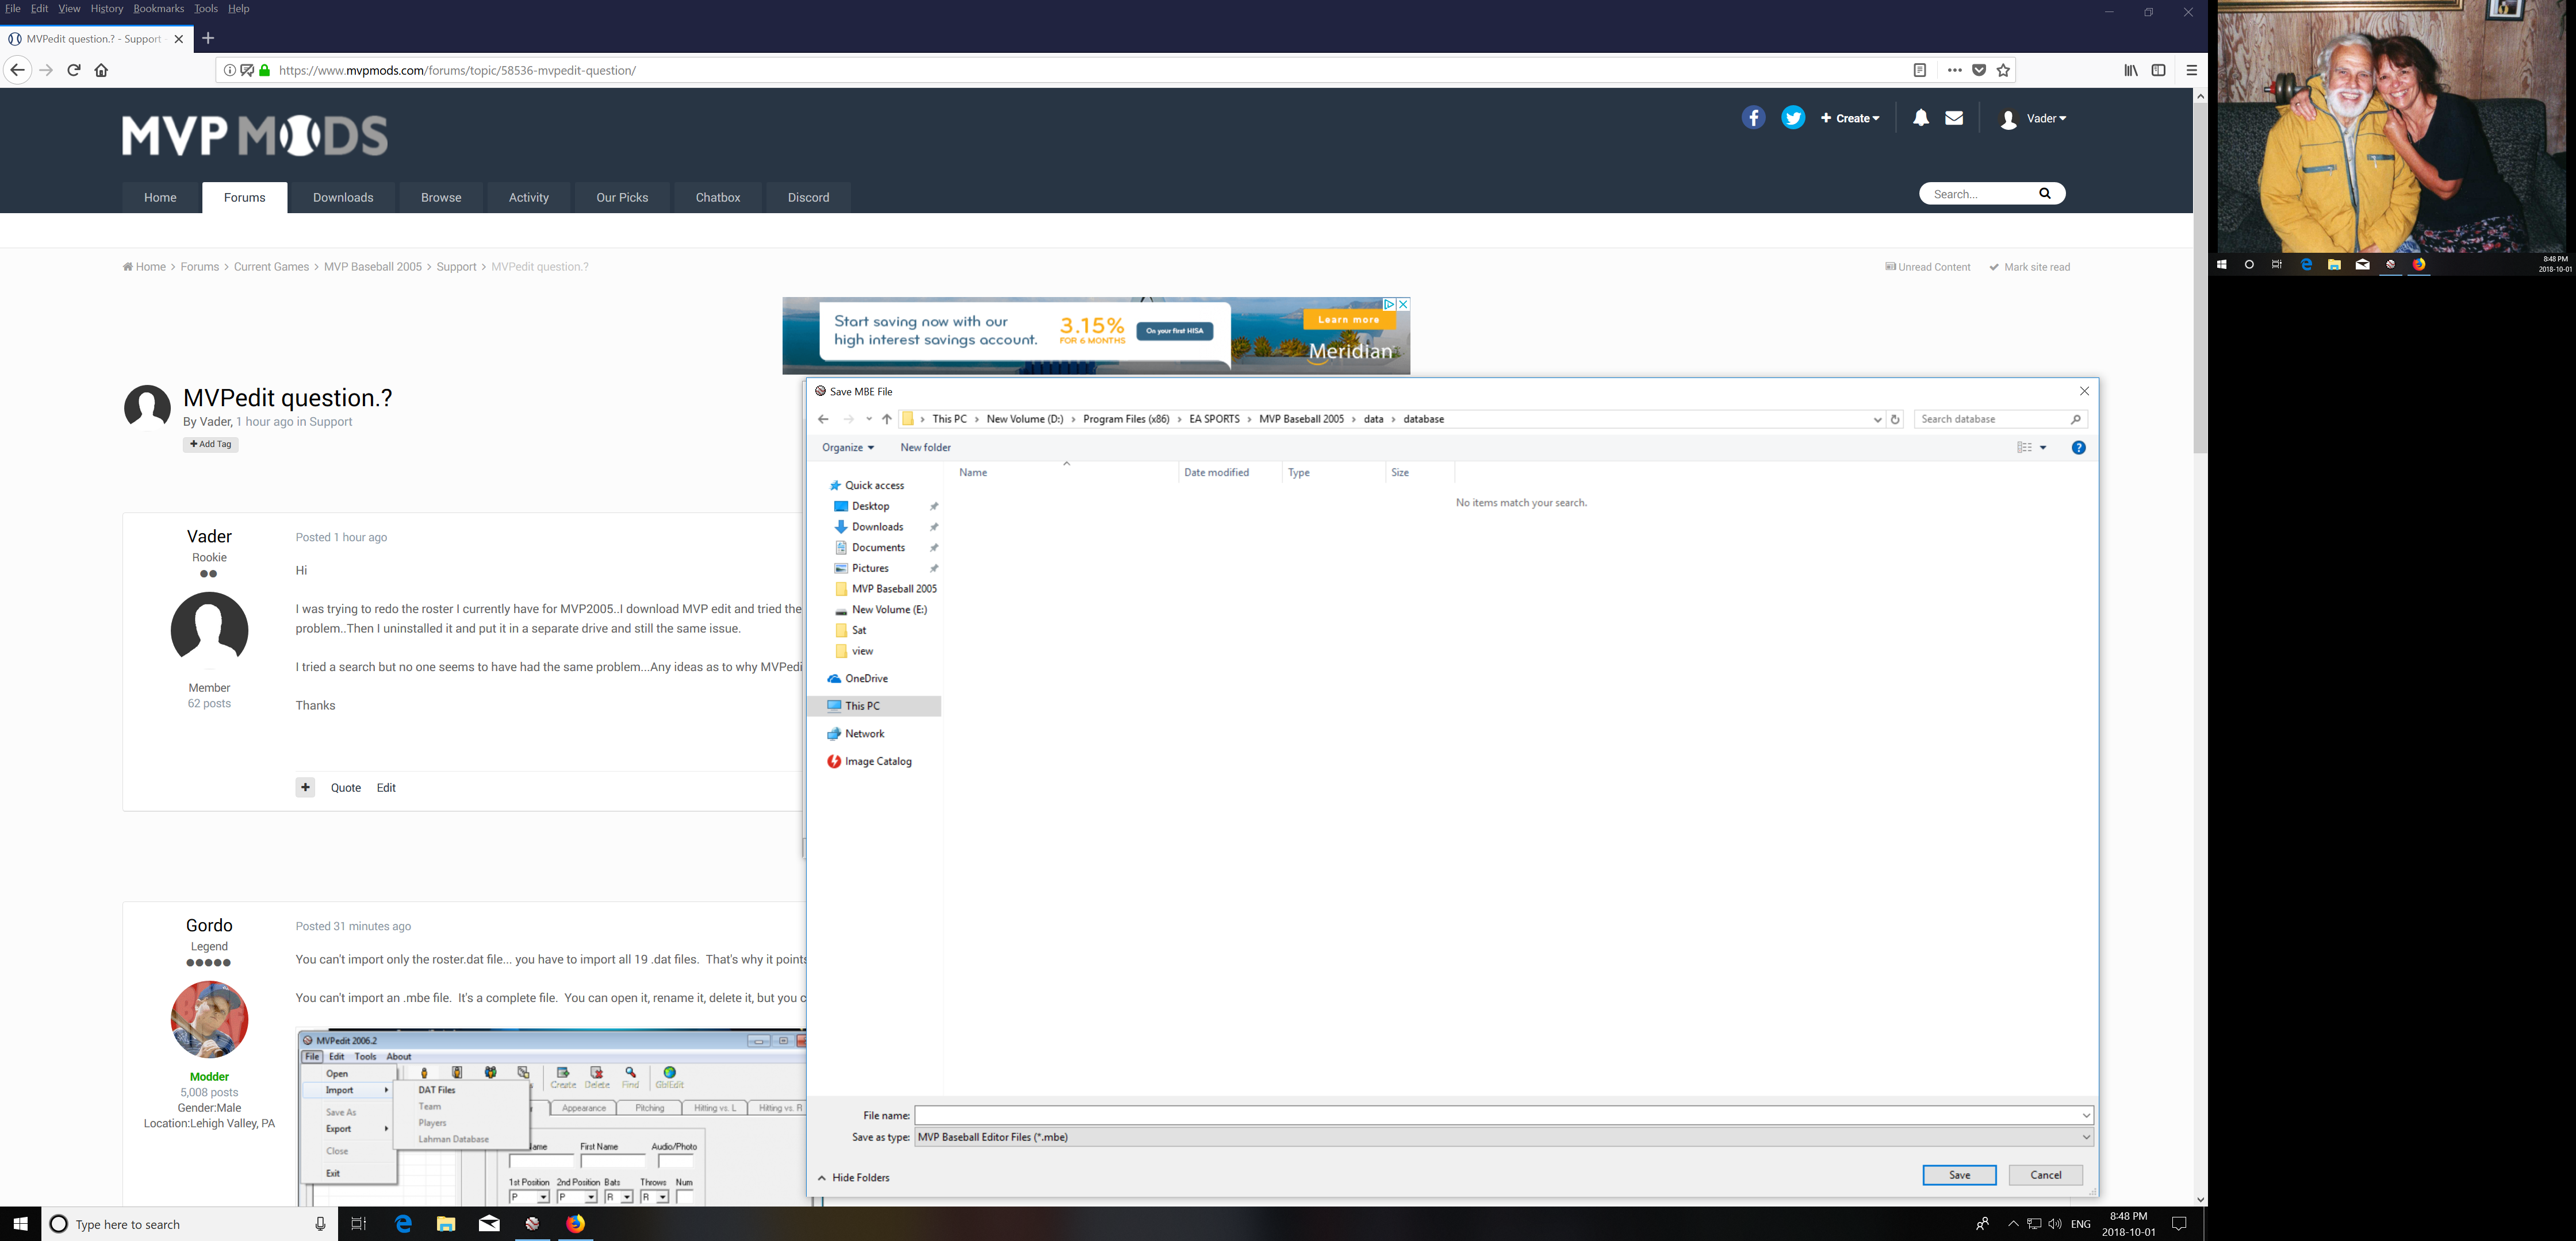Open Windows Start menu
Image resolution: width=2576 pixels, height=1241 pixels.
click(x=20, y=1224)
